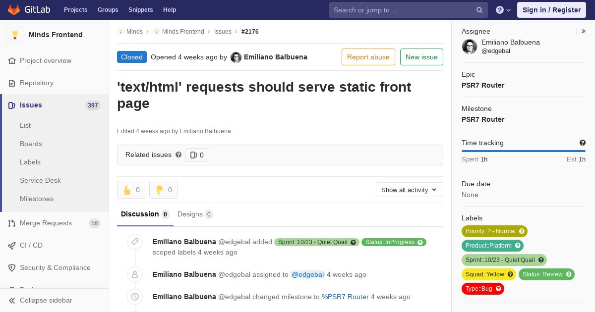Open the Help question mark menu
595x312 pixels.
tap(503, 10)
